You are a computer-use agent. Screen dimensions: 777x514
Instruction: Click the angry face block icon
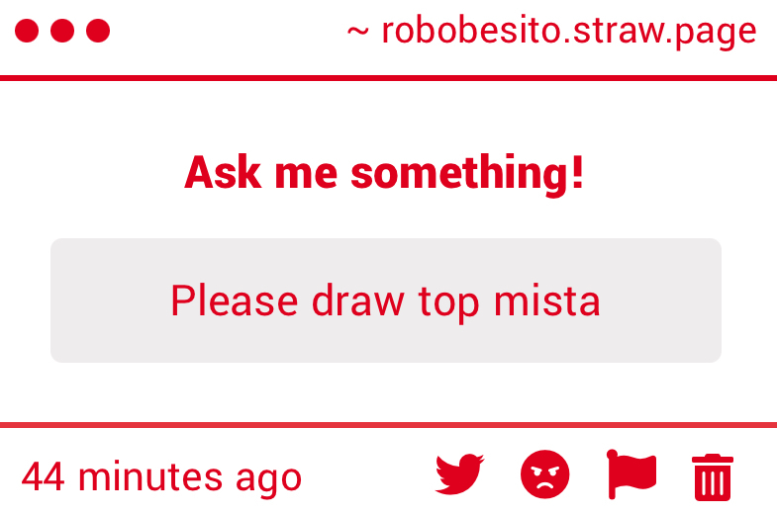coord(544,475)
